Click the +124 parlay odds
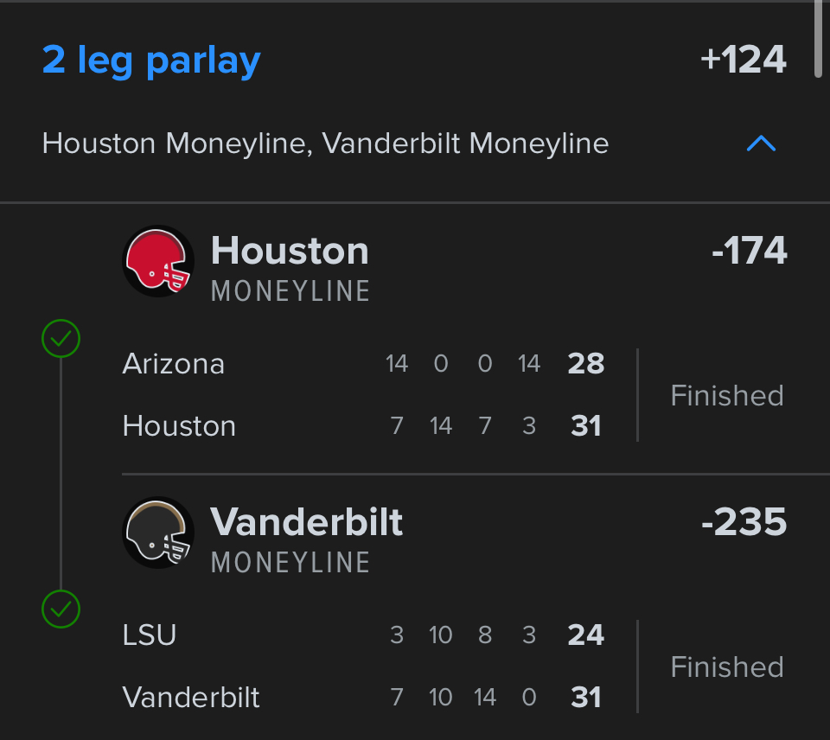The height and width of the screenshot is (740, 830). click(743, 61)
